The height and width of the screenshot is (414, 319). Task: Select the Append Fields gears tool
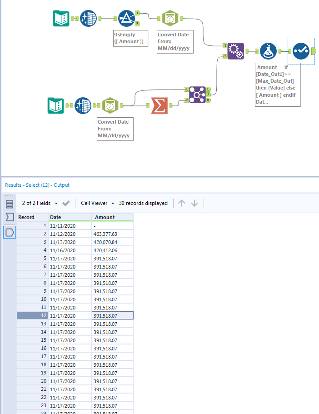235,51
